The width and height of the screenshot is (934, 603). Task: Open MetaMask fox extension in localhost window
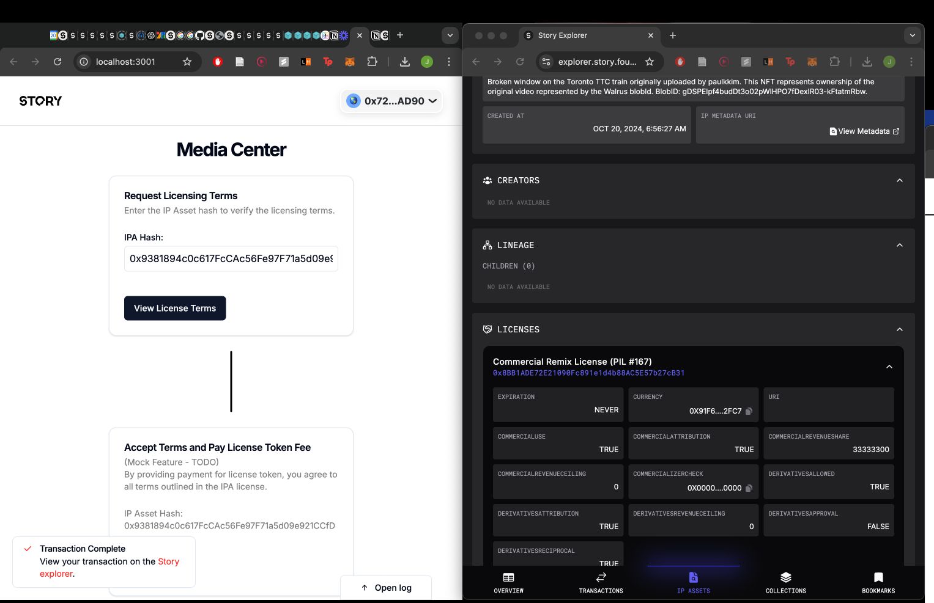coord(350,62)
